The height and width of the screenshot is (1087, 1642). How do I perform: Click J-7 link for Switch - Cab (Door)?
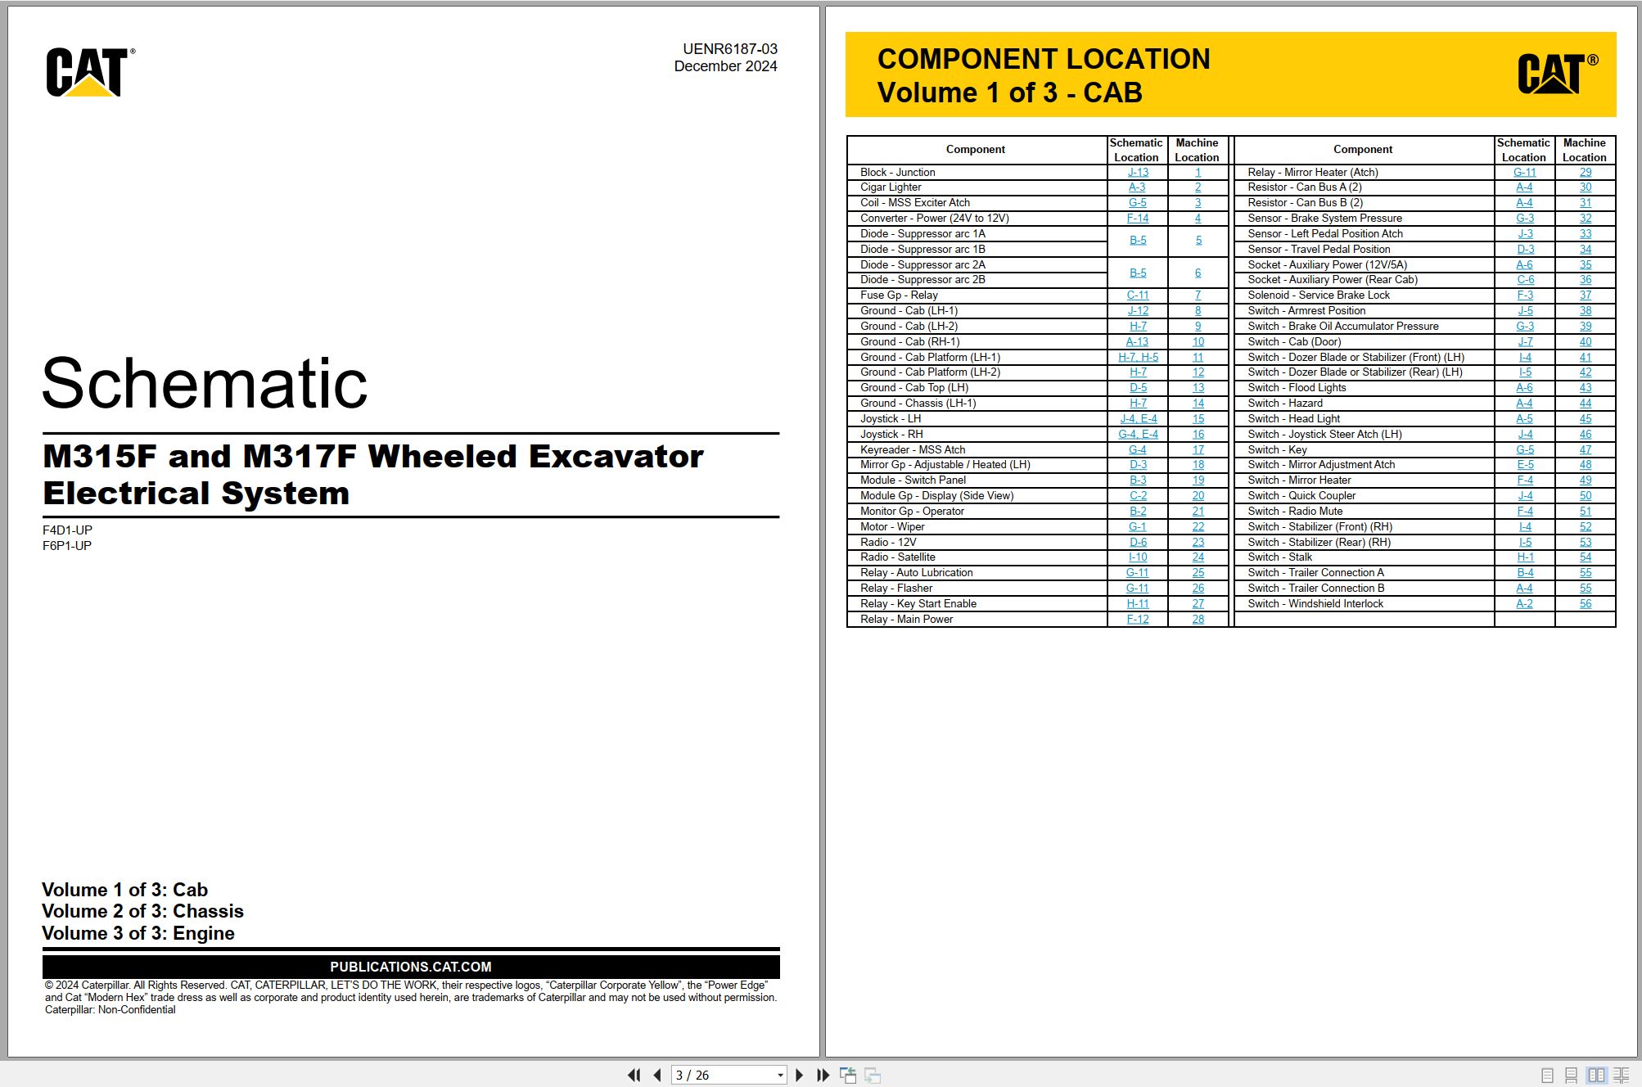pos(1525,342)
